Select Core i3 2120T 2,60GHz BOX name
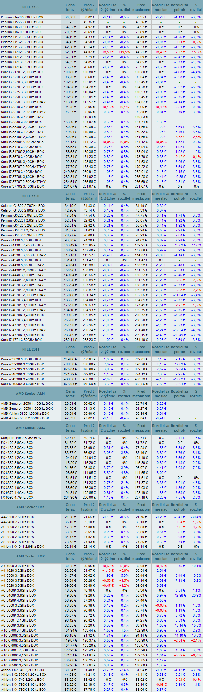The height and width of the screenshot is (692, 203). tap(22, 72)
